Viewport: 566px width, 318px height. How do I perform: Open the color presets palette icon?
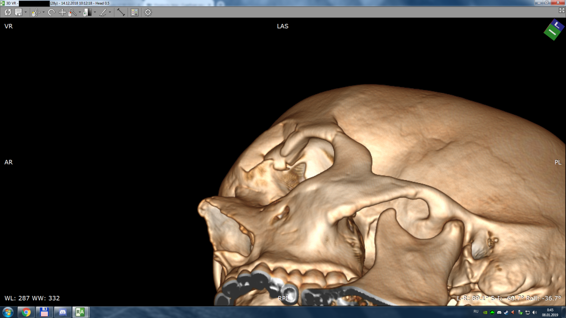coord(134,12)
